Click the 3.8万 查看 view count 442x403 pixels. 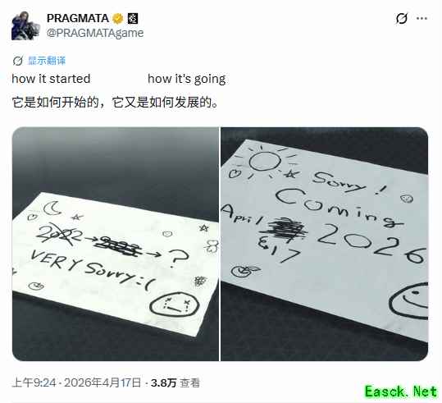pyautogui.click(x=175, y=383)
